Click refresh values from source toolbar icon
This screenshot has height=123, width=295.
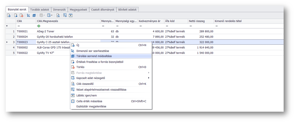(16, 16)
